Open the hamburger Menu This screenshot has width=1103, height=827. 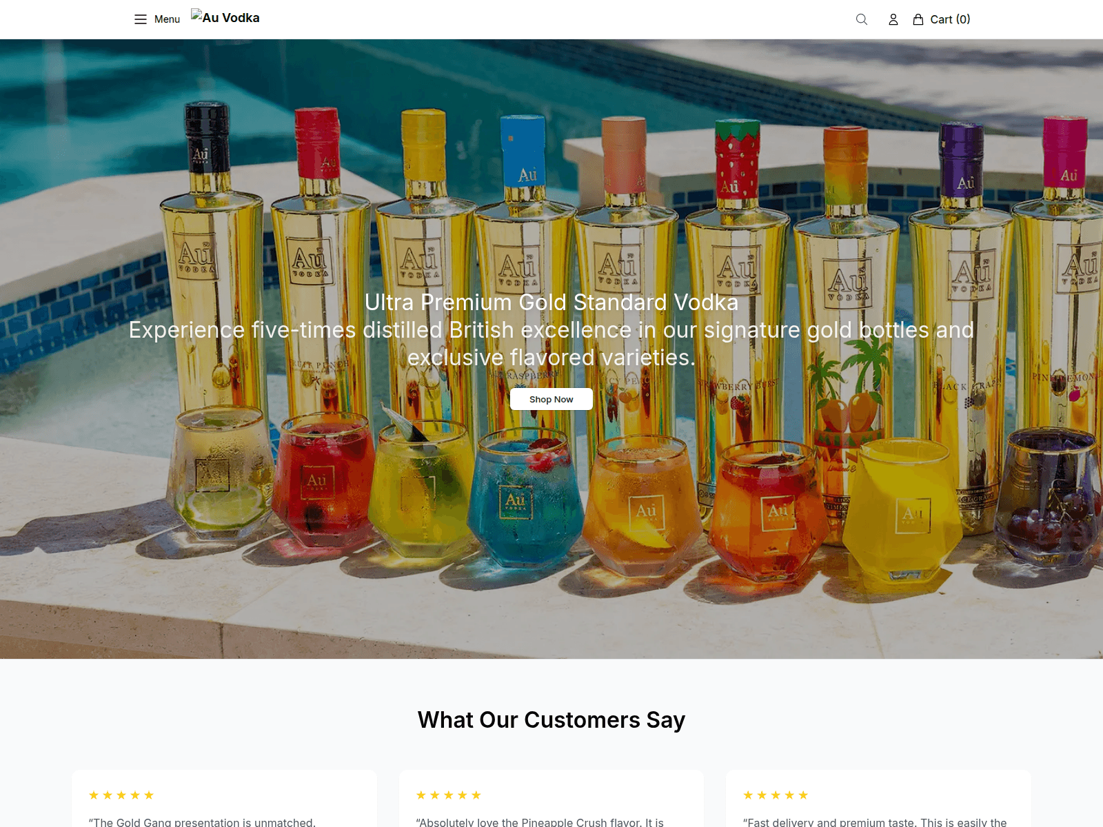pos(157,19)
